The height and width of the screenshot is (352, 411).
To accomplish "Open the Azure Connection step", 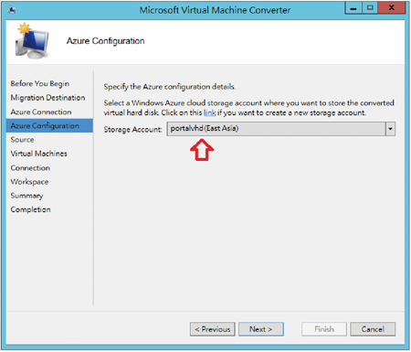I will point(41,112).
